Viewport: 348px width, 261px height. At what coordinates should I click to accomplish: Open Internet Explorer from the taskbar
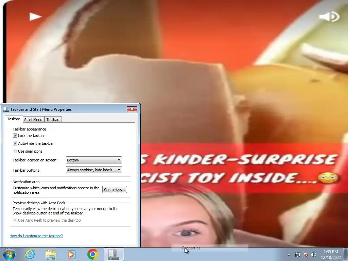(x=30, y=254)
